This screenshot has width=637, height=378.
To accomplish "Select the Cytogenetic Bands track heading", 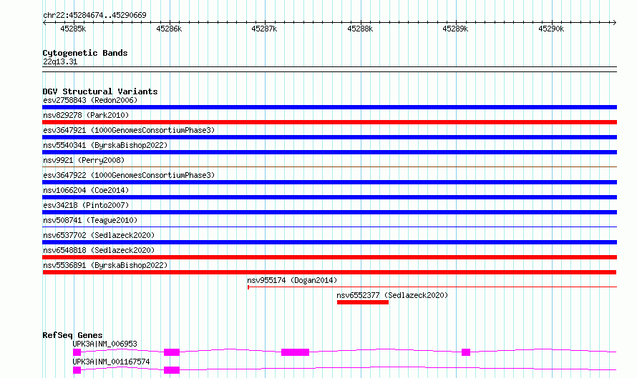I will (85, 53).
